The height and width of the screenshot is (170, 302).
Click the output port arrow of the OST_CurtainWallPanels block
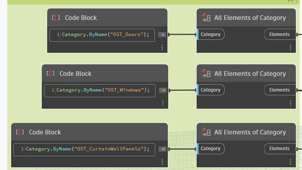click(162, 149)
